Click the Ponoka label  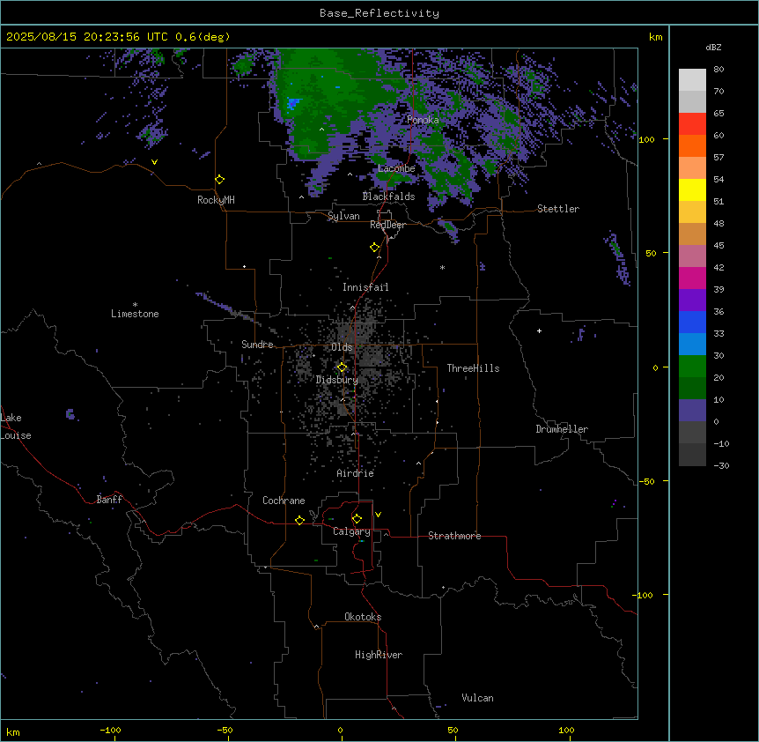423,120
